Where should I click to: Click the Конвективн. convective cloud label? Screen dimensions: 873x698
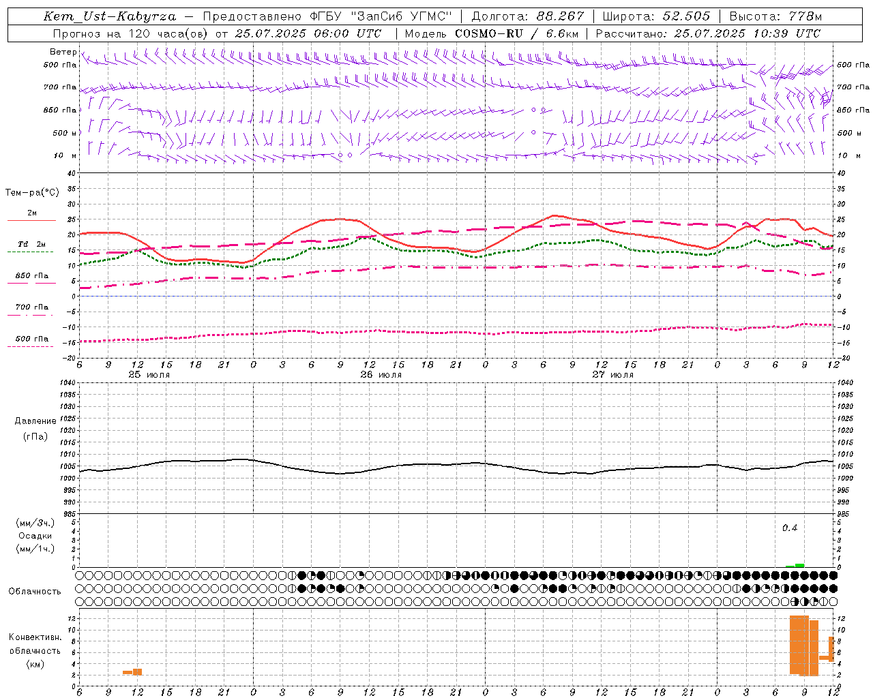pos(35,637)
